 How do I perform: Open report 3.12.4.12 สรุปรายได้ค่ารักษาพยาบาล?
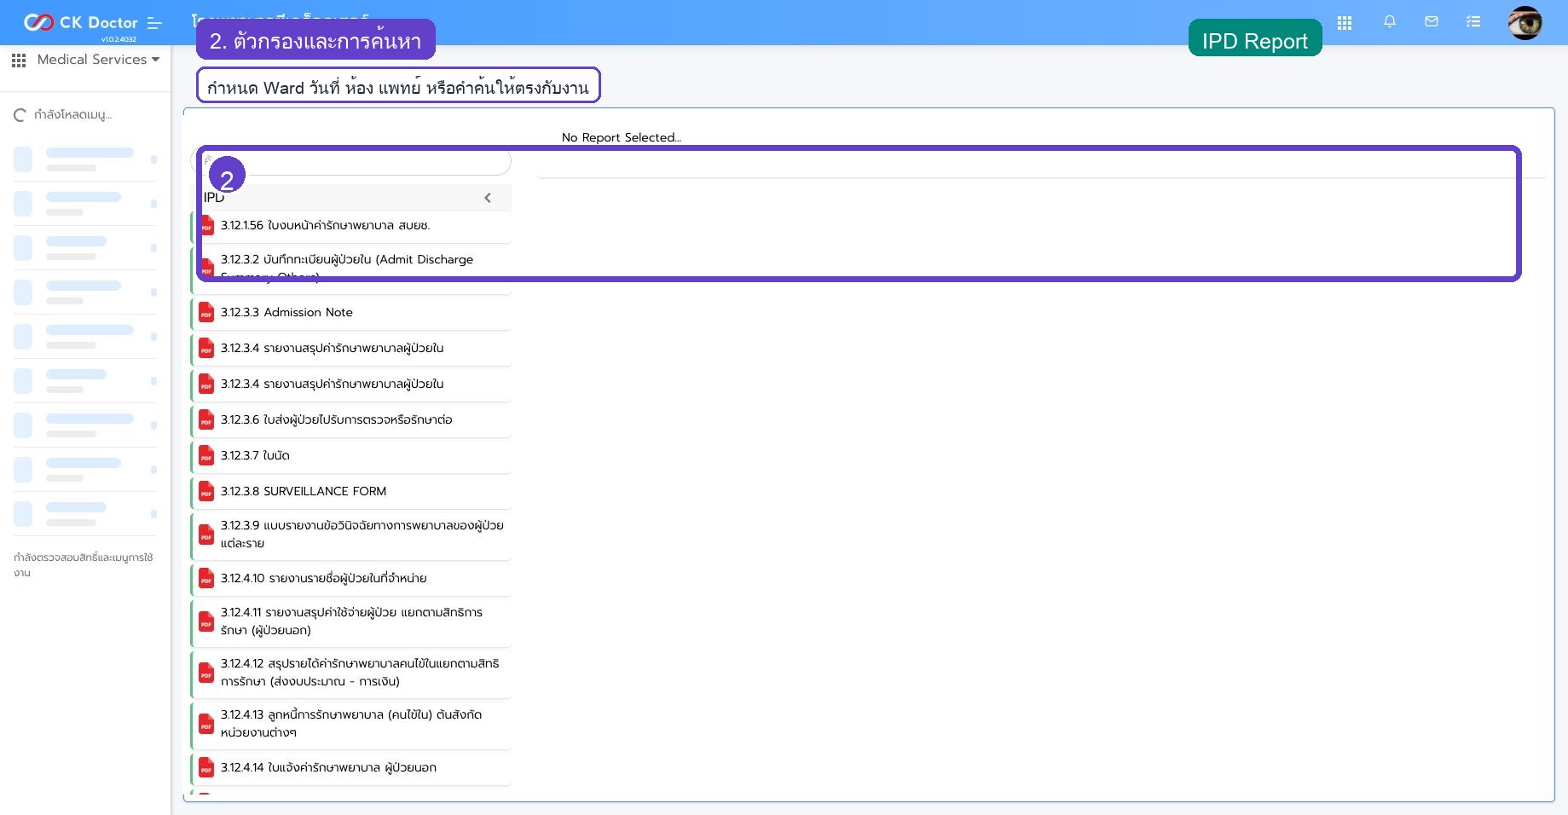[x=351, y=673]
